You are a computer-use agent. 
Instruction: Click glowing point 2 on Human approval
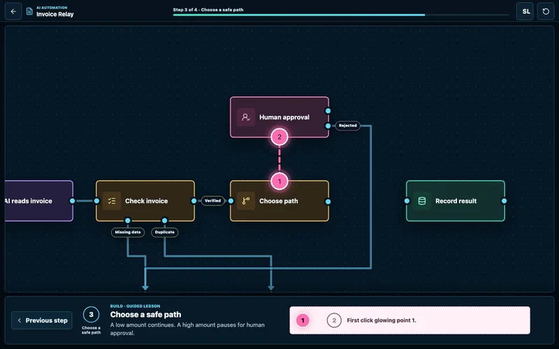pos(279,137)
